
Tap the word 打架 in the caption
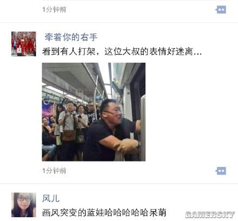click(87, 51)
